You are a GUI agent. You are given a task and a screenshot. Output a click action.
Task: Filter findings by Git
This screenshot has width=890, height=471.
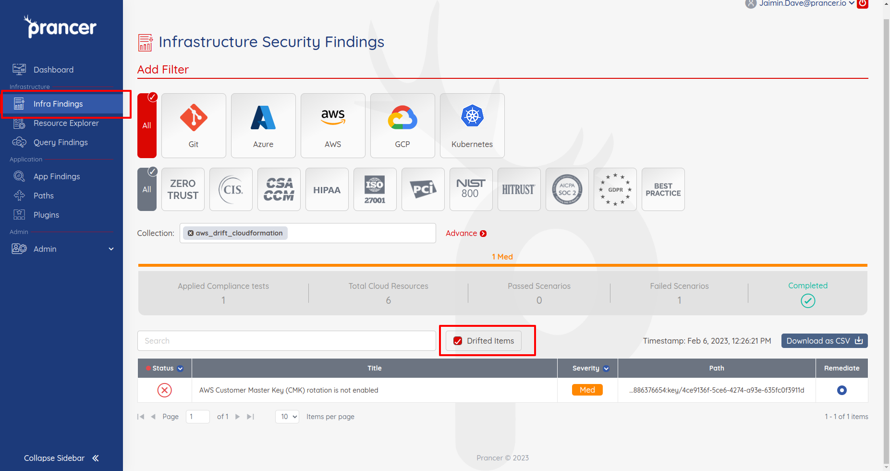tap(194, 125)
